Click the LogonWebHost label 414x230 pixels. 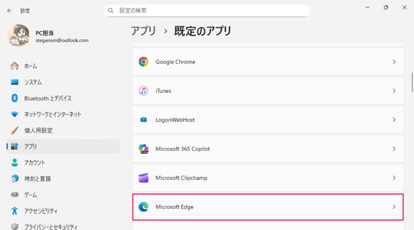click(x=175, y=120)
